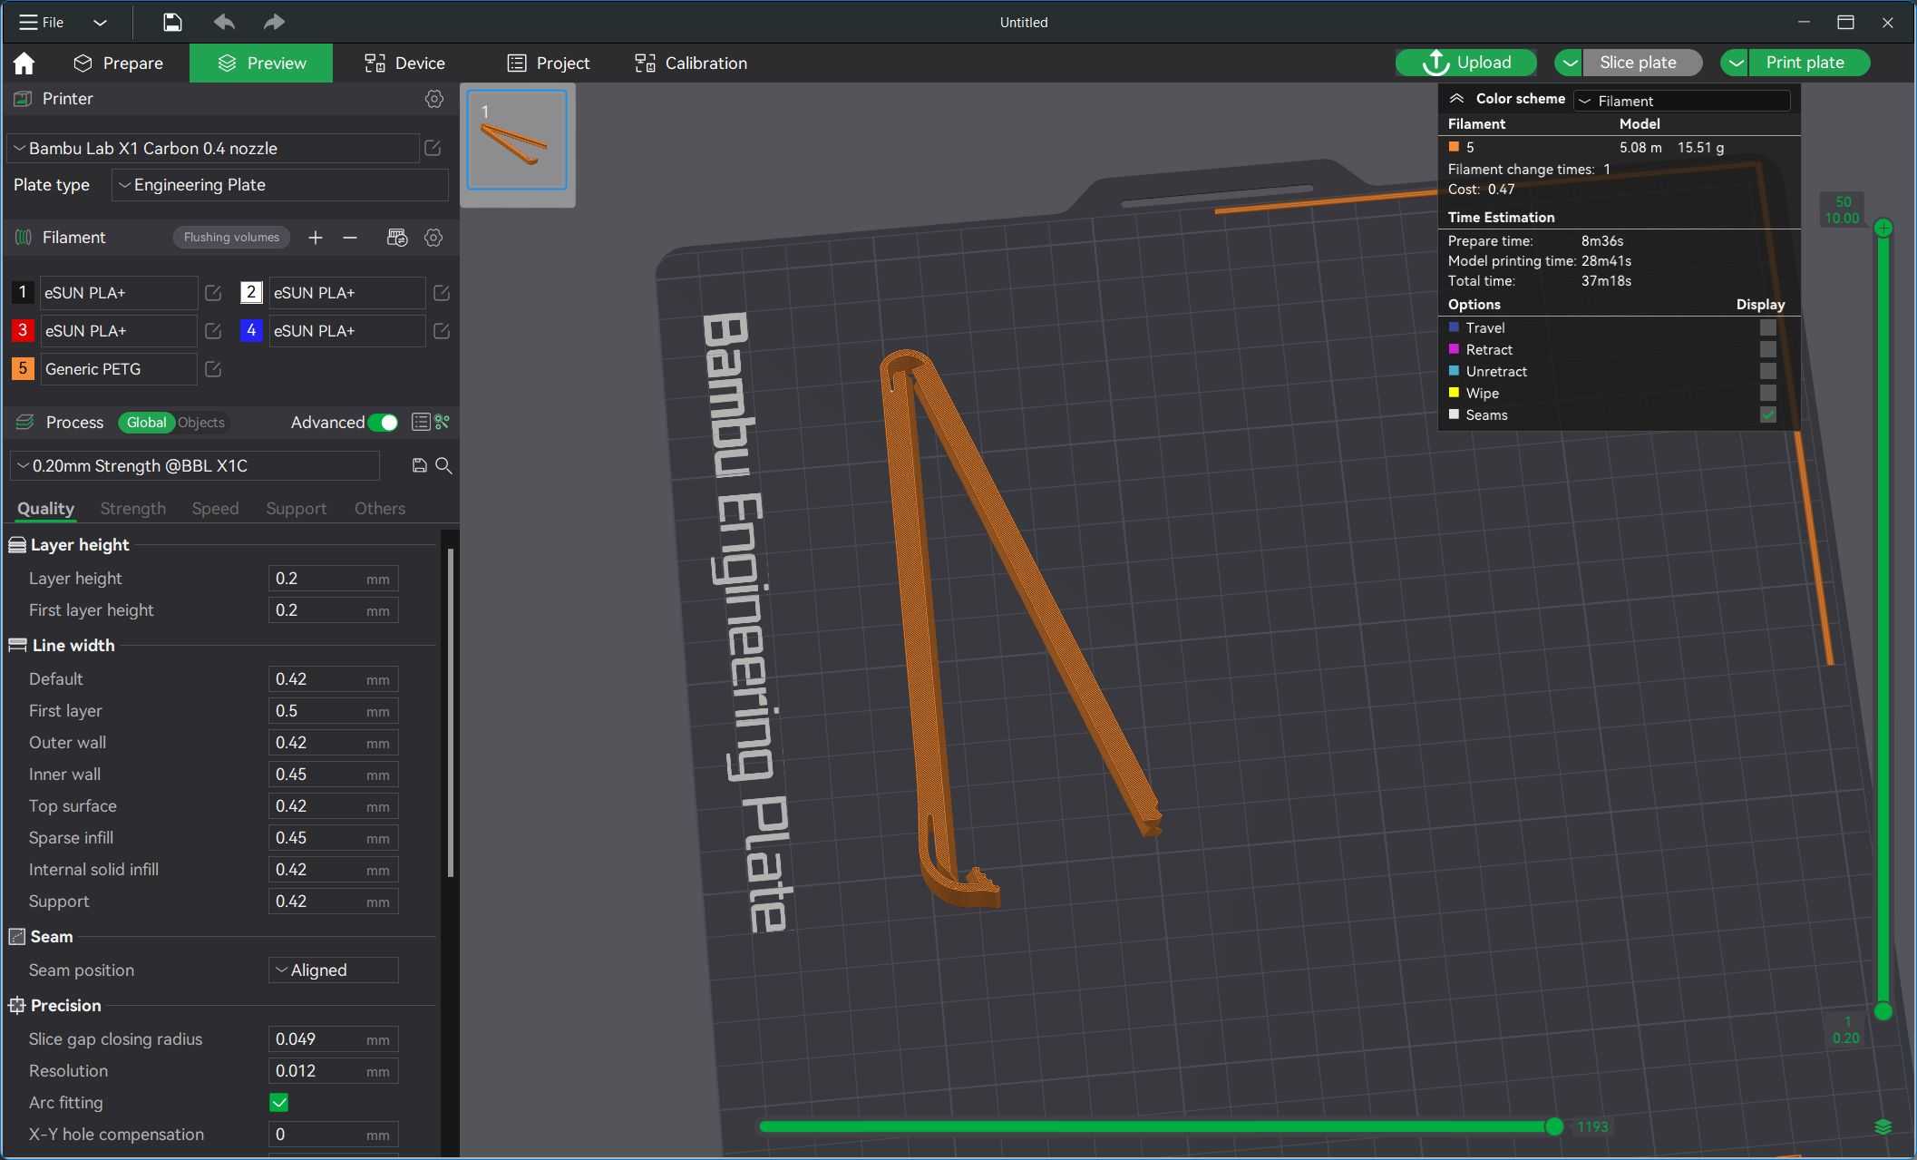
Task: Click filament 3 red color swatch
Action: 23,331
